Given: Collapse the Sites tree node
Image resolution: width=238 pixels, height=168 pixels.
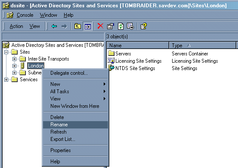Looking at the screenshot, I should pyautogui.click(x=6, y=52).
